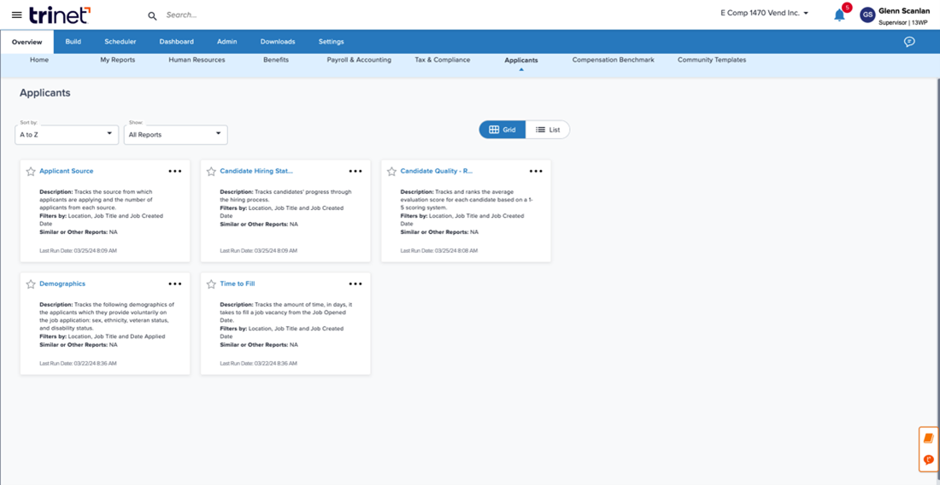Click the search magnifier icon

pyautogui.click(x=152, y=15)
